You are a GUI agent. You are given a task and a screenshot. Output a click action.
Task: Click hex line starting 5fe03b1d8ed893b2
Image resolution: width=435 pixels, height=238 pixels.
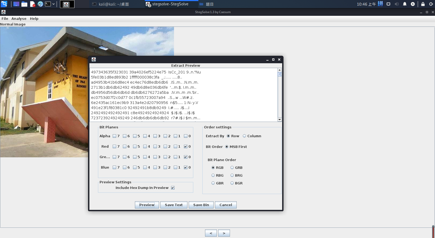click(137, 77)
